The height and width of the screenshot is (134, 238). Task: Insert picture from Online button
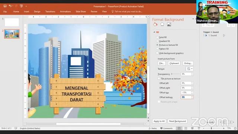pyautogui.click(x=188, y=63)
